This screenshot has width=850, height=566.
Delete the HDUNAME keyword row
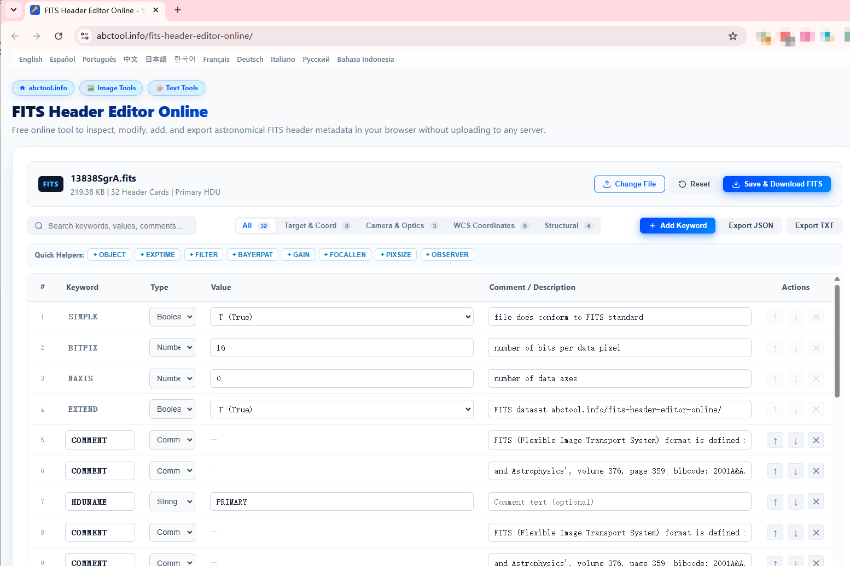816,502
